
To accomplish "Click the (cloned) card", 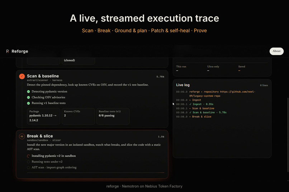I will coord(78,61).
